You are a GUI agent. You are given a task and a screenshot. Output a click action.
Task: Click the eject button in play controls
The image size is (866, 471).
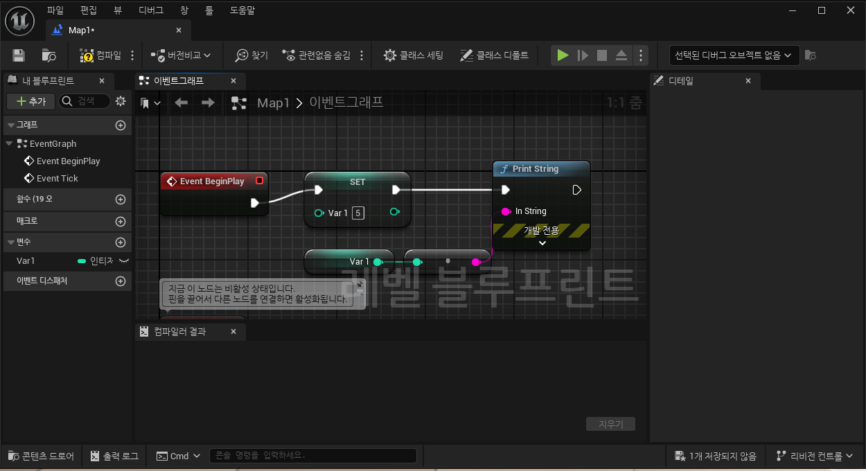(621, 55)
